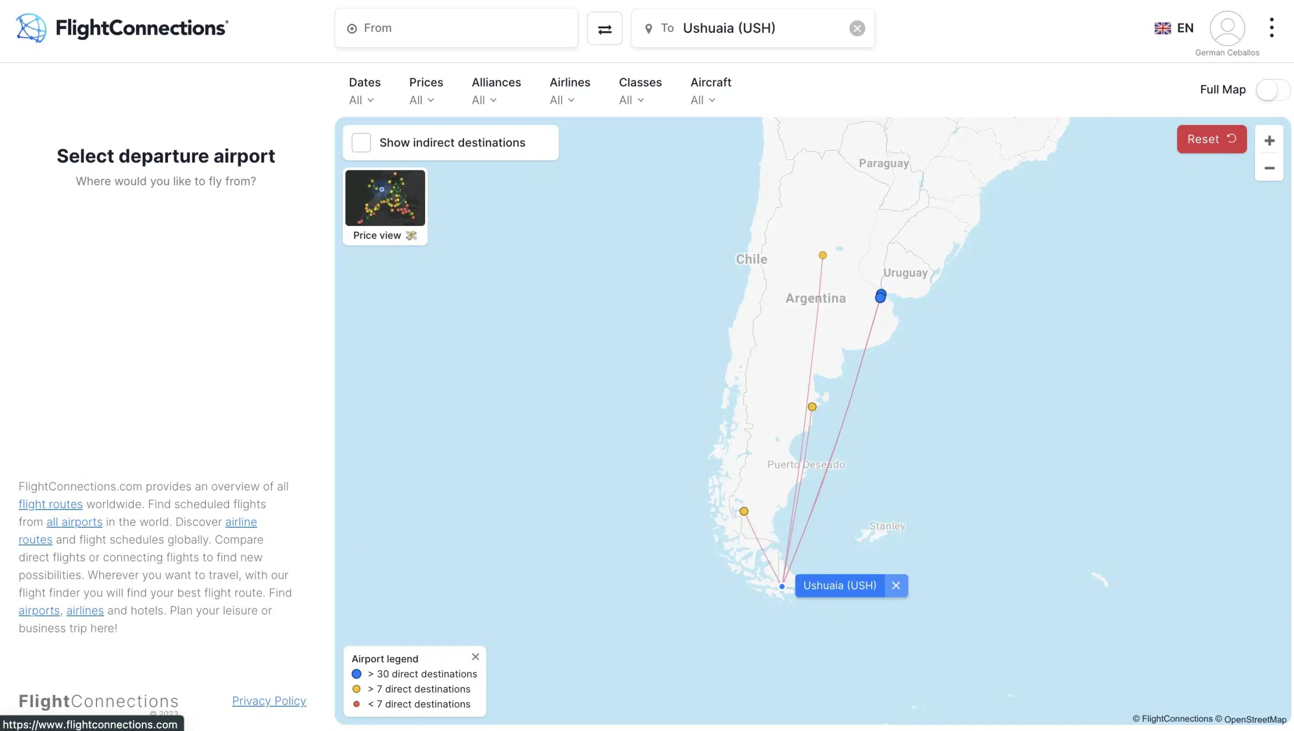Screen dimensions: 1294x731
Task: Open the Prices filter dropdown
Action: tap(426, 90)
